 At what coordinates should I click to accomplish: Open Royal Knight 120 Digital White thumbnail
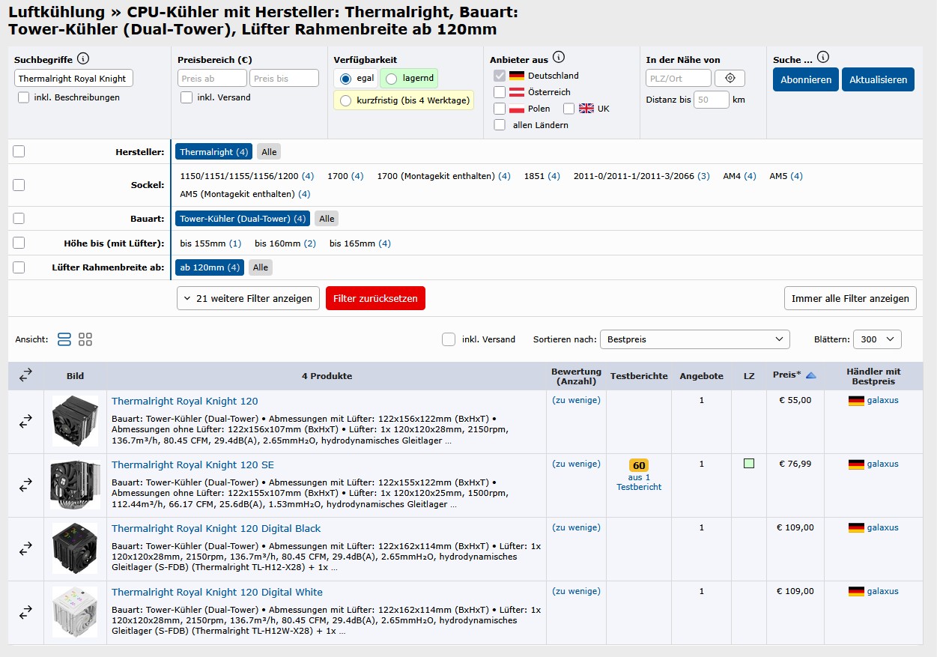pos(75,612)
